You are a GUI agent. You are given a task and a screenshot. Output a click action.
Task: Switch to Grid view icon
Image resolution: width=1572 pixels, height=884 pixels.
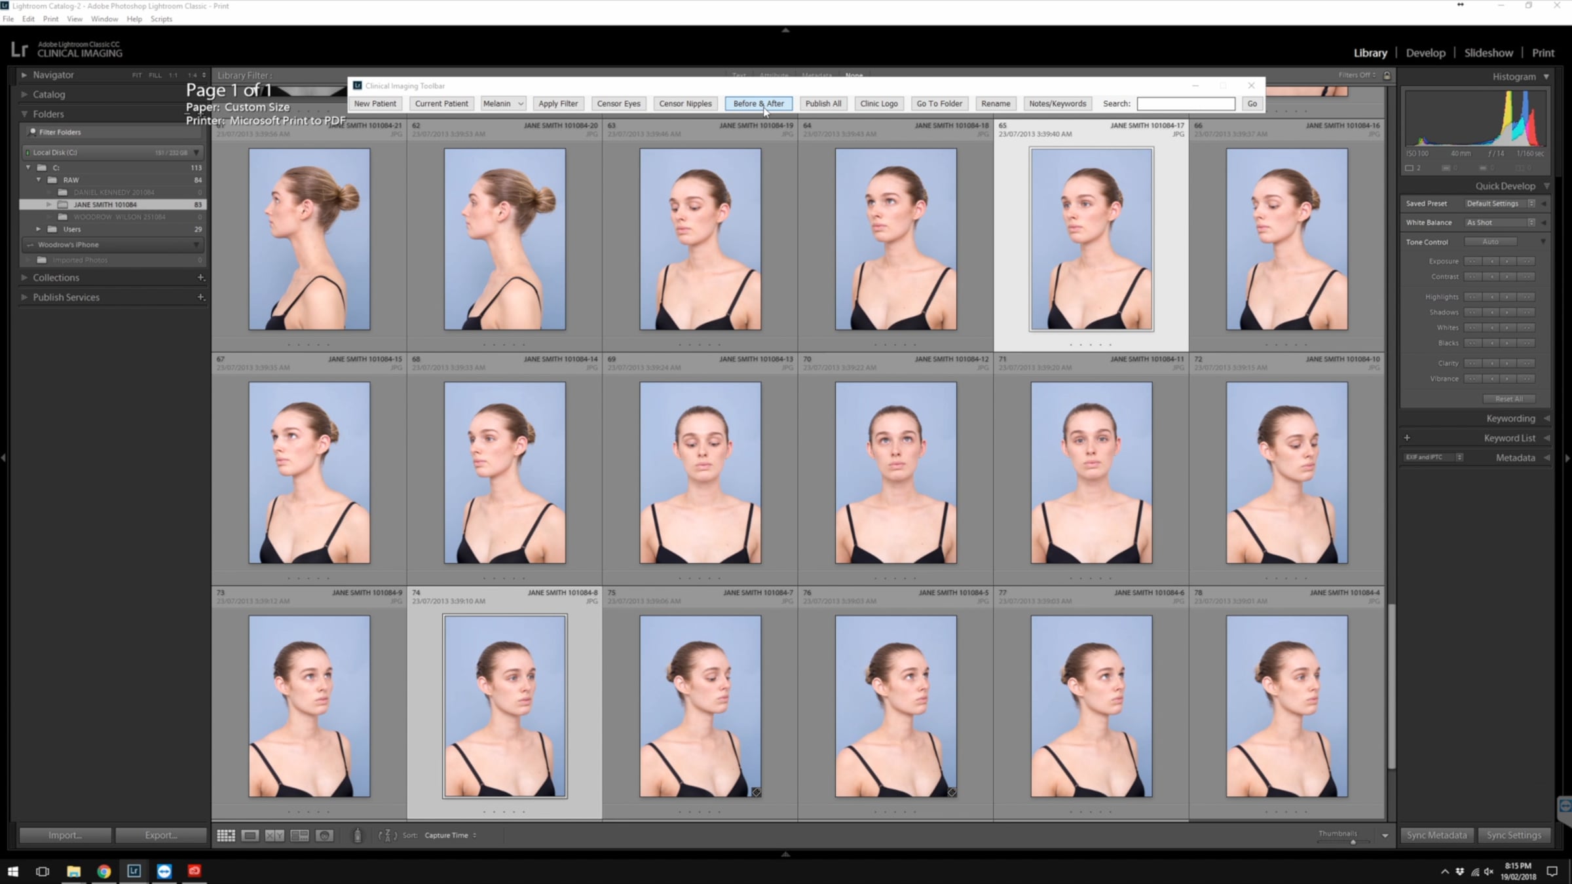pos(226,836)
